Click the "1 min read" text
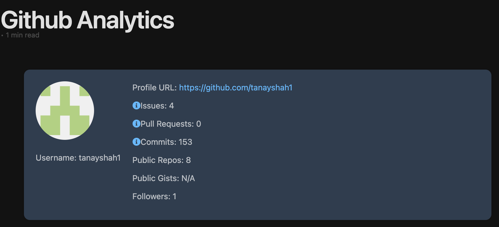Viewport: 499px width, 227px height. tap(22, 35)
